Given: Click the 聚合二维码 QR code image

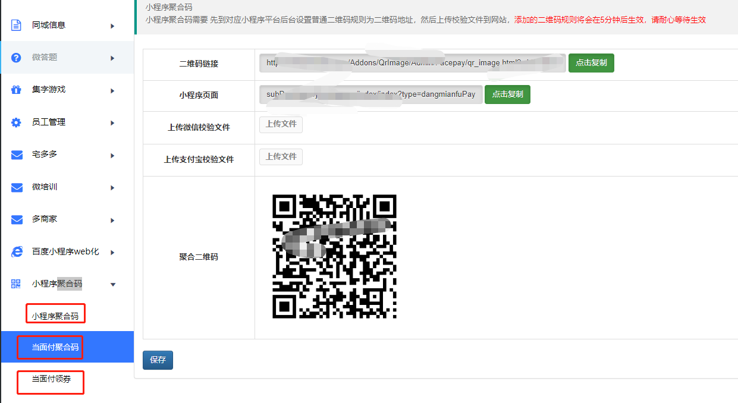Looking at the screenshot, I should (334, 256).
